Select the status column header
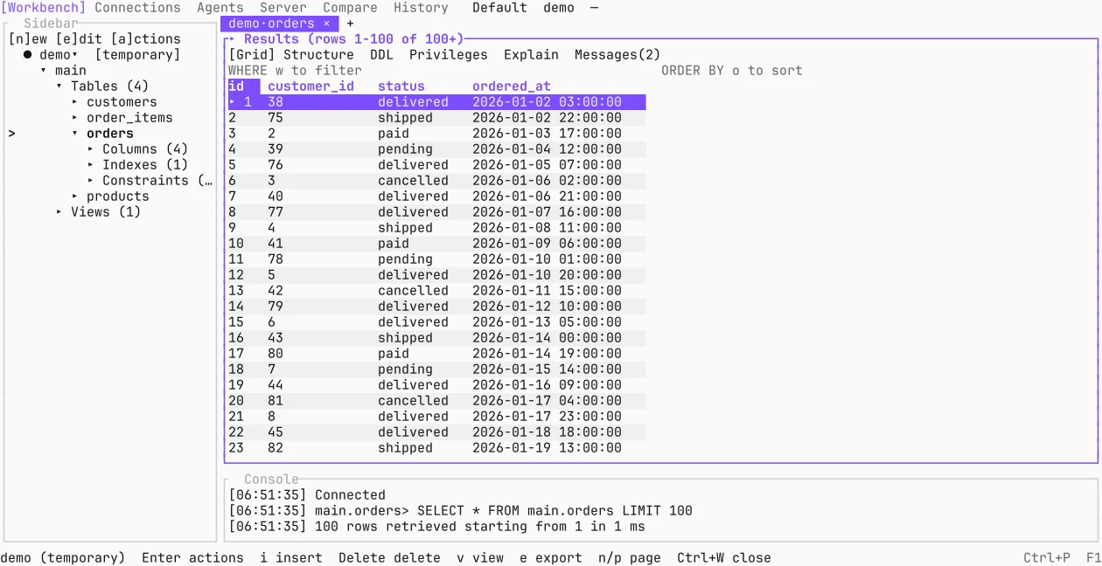The image size is (1102, 566). [401, 86]
